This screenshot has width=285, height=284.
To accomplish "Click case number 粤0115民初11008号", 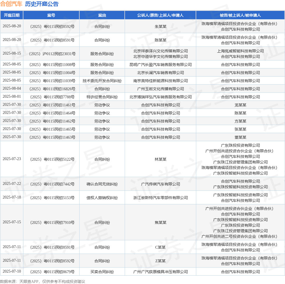I will point(52,65).
